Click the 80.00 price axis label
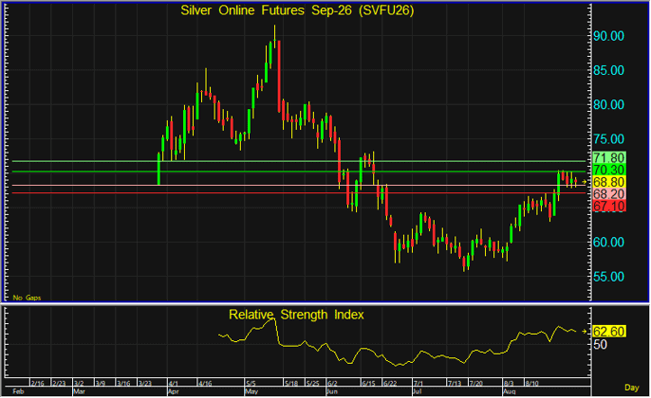The width and height of the screenshot is (651, 398). [608, 105]
